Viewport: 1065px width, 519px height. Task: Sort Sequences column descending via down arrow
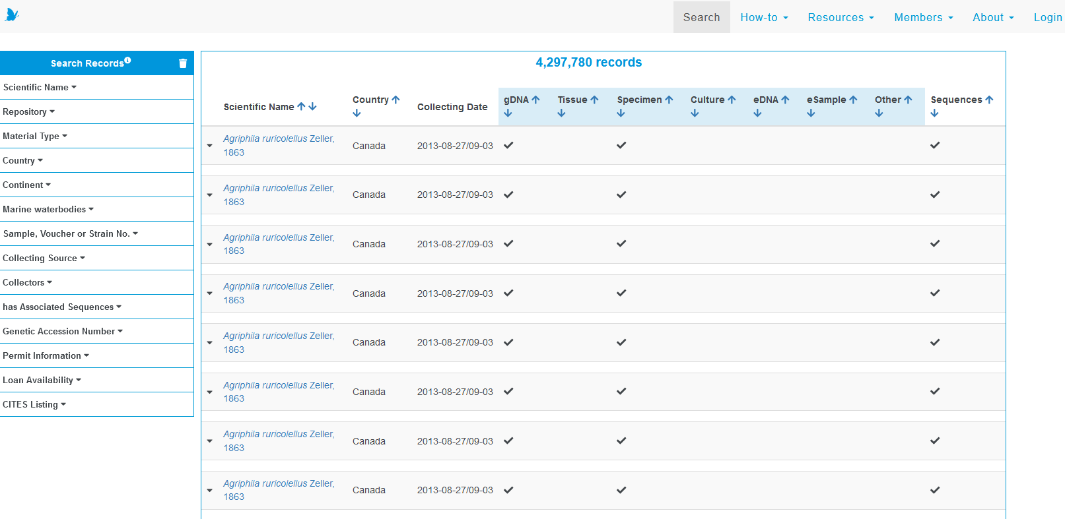tap(934, 113)
